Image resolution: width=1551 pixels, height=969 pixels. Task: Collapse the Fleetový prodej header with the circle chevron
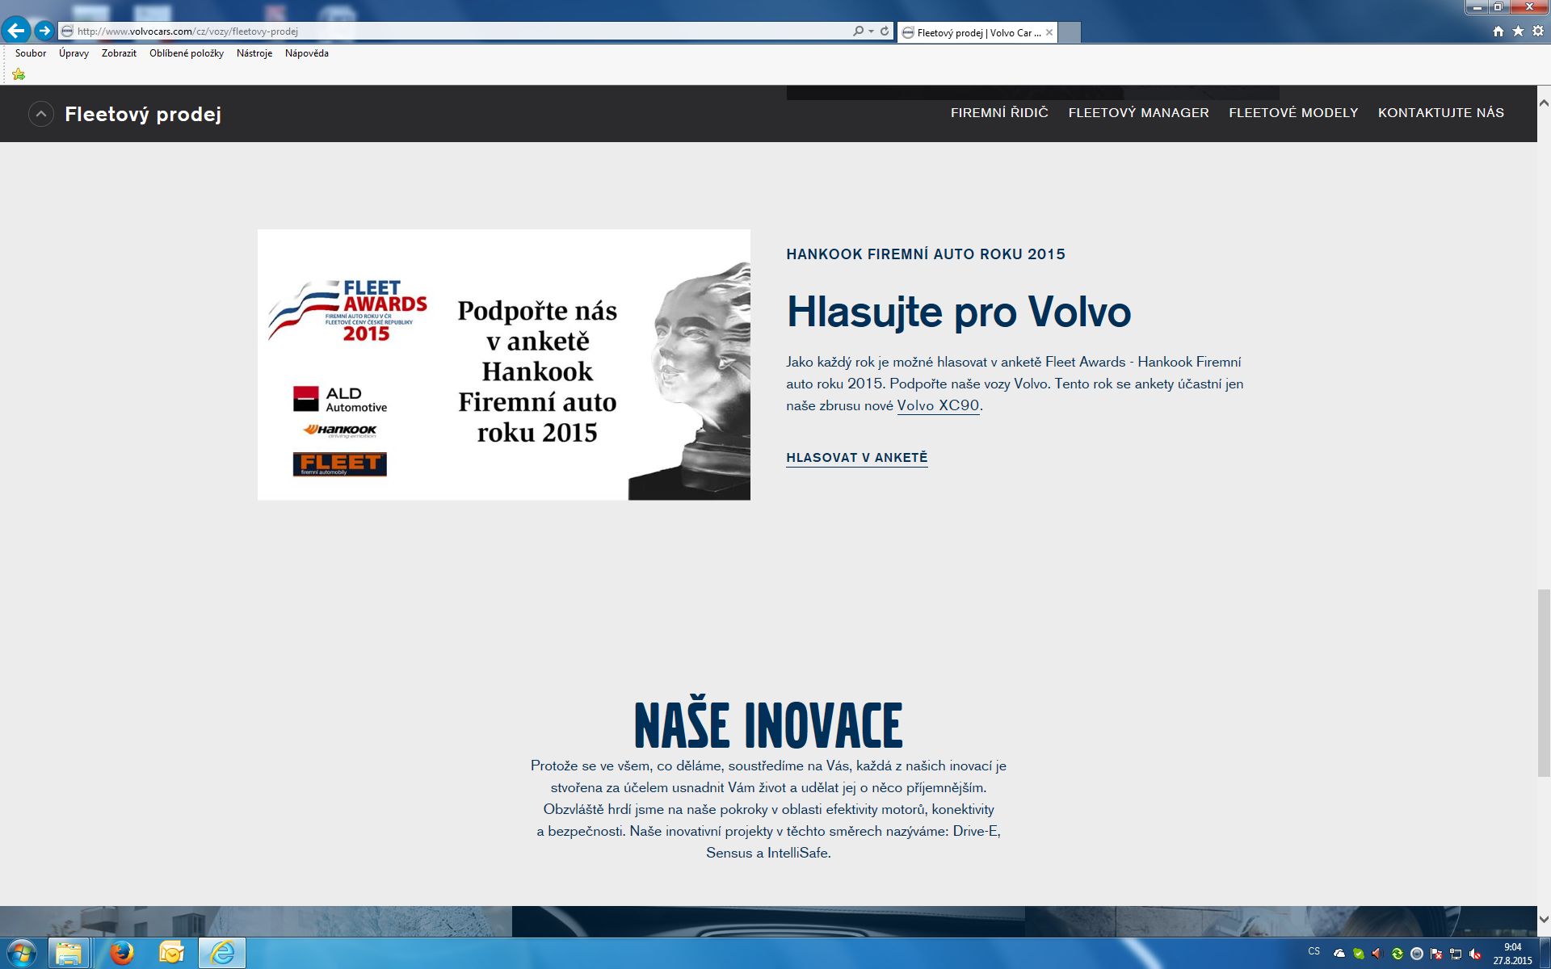tap(41, 114)
